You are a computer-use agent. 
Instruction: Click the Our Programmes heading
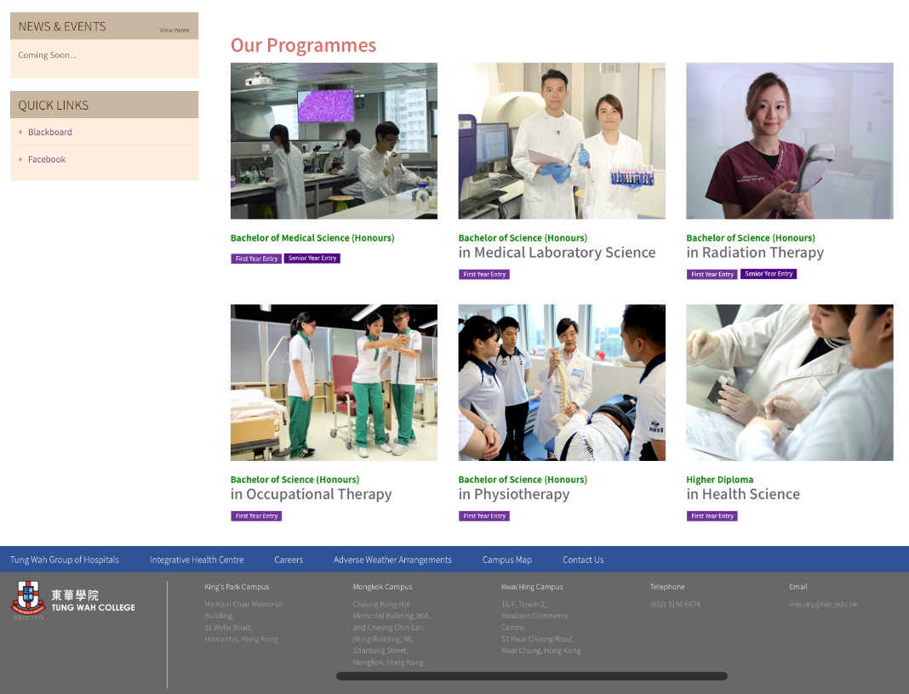click(x=303, y=45)
